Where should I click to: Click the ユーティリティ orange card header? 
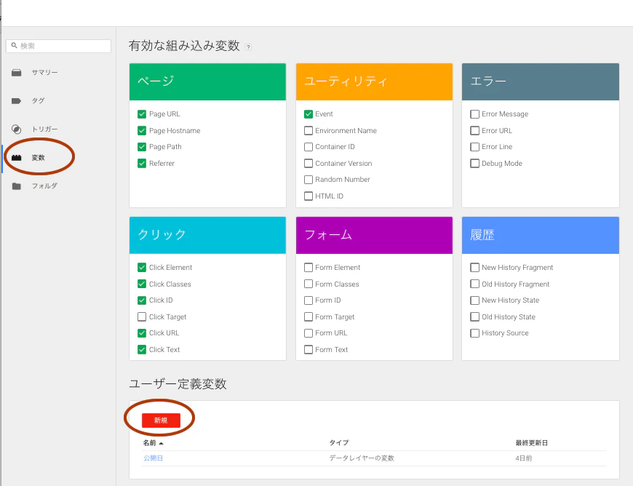374,81
